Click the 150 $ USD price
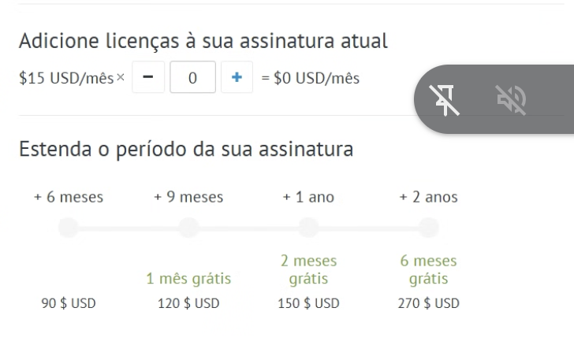The width and height of the screenshot is (574, 345). tap(308, 303)
